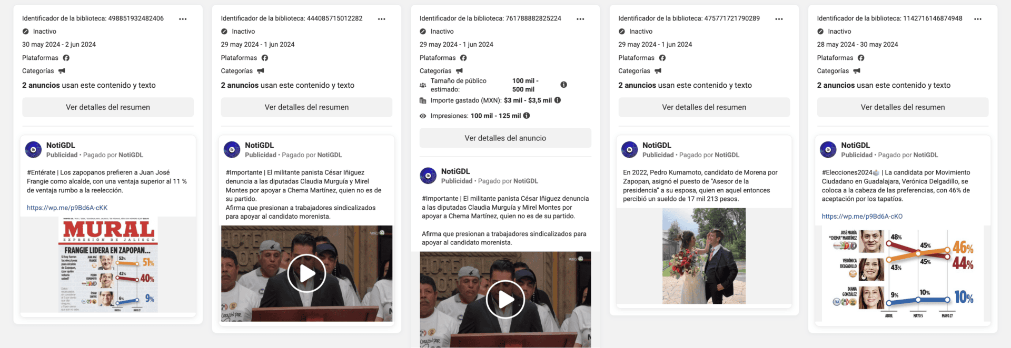
Task: Click Ver detalles del resumen for ID 1142716146874948
Action: [903, 107]
